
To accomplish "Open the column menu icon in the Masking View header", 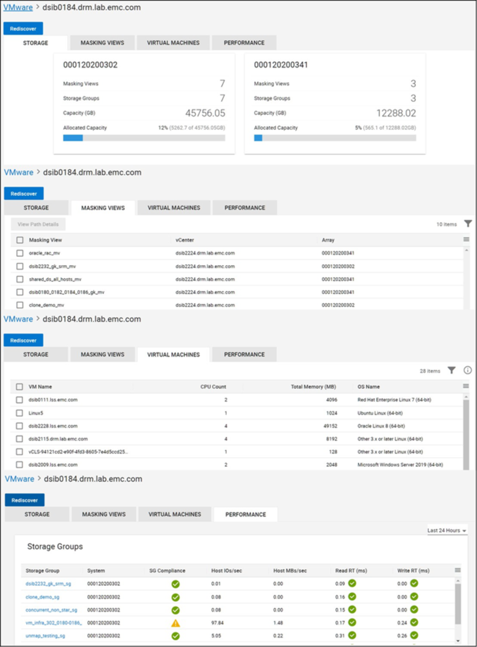I will [466, 239].
